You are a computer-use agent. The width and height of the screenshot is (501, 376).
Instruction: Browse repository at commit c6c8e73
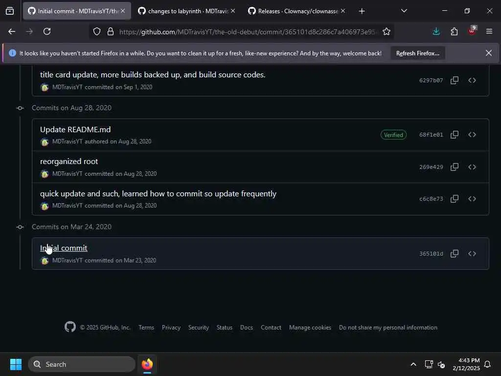click(x=472, y=199)
